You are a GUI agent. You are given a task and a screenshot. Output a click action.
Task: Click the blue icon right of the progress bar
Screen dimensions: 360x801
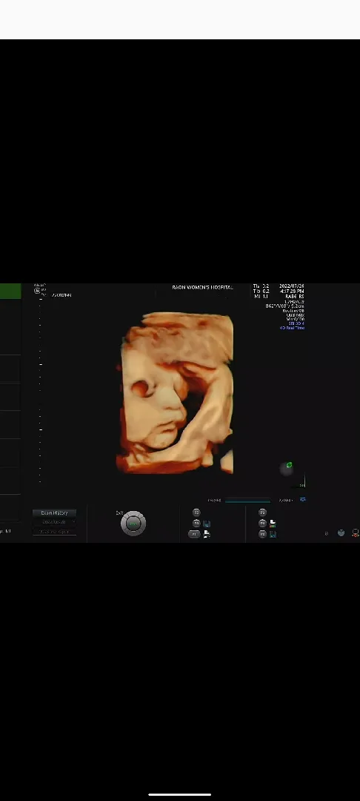pos(302,500)
